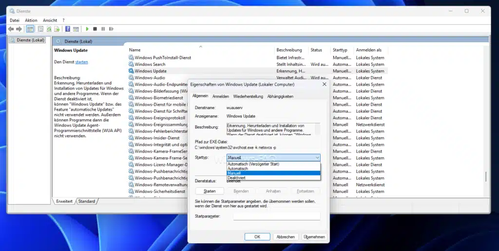This screenshot has height=251, width=499.
Task: Click gear icon of Windows-Biometriedienst
Action: coord(131,97)
